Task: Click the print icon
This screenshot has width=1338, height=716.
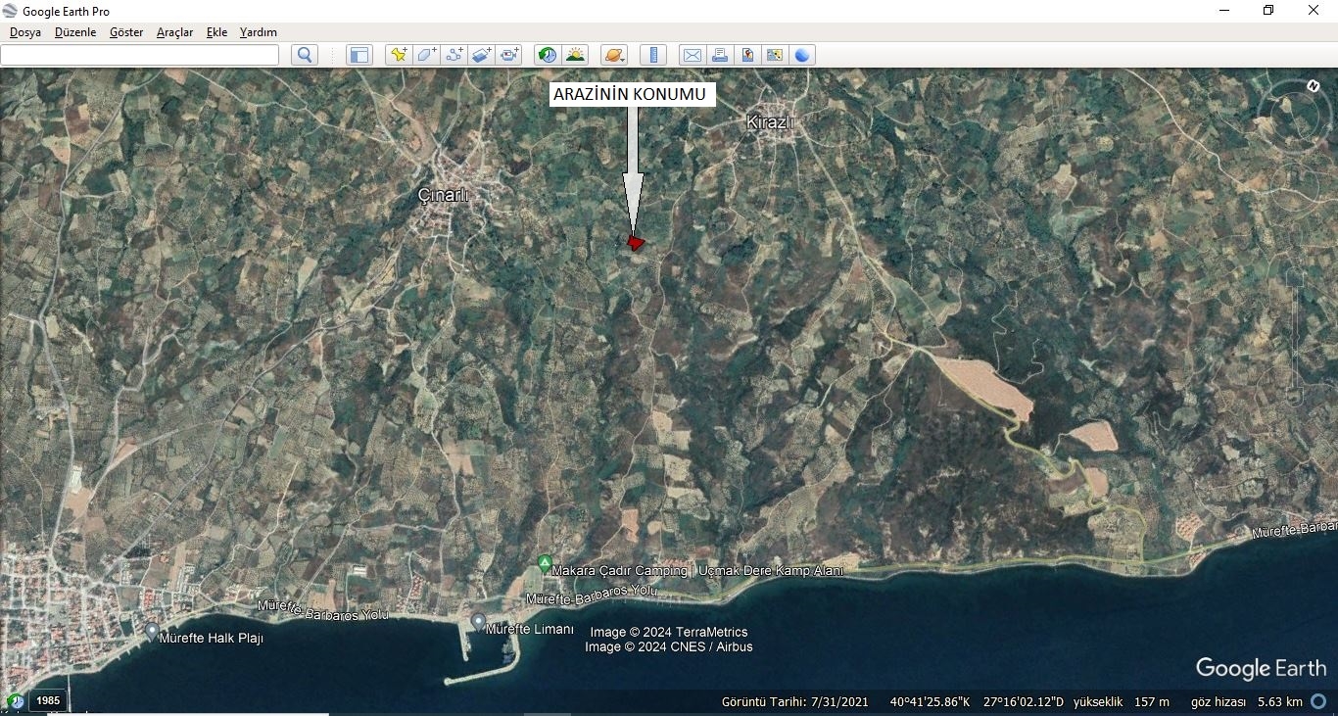Action: (720, 55)
